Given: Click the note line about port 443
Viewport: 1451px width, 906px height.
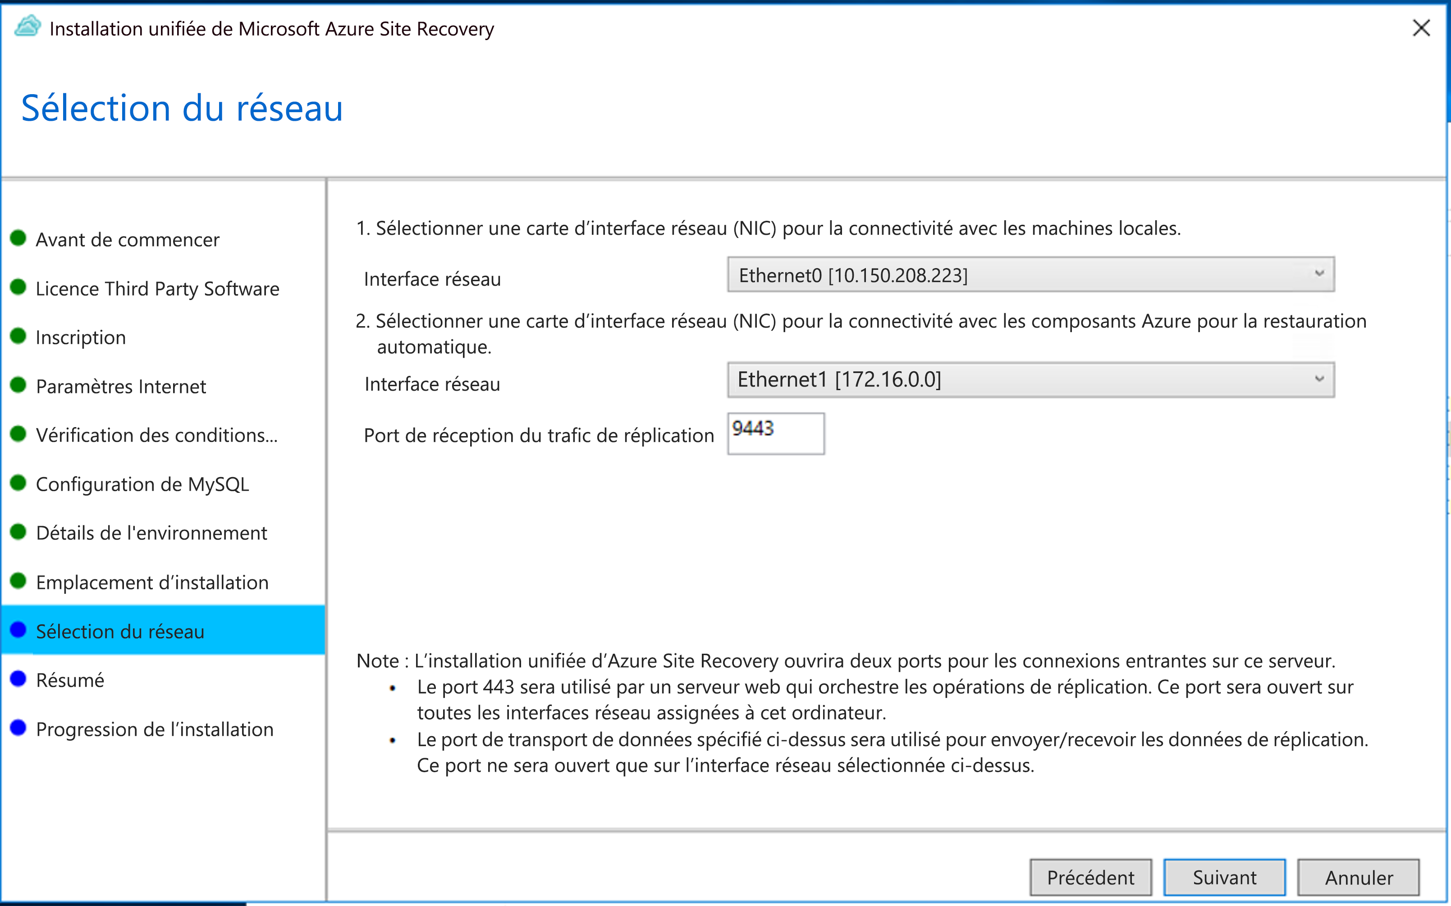Looking at the screenshot, I should [885, 700].
